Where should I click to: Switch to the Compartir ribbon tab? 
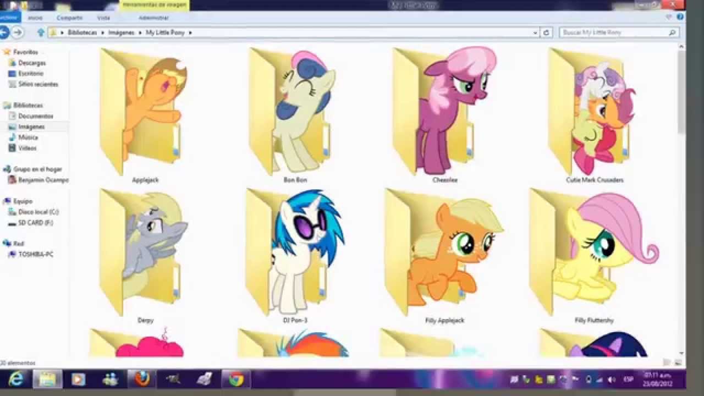point(70,18)
